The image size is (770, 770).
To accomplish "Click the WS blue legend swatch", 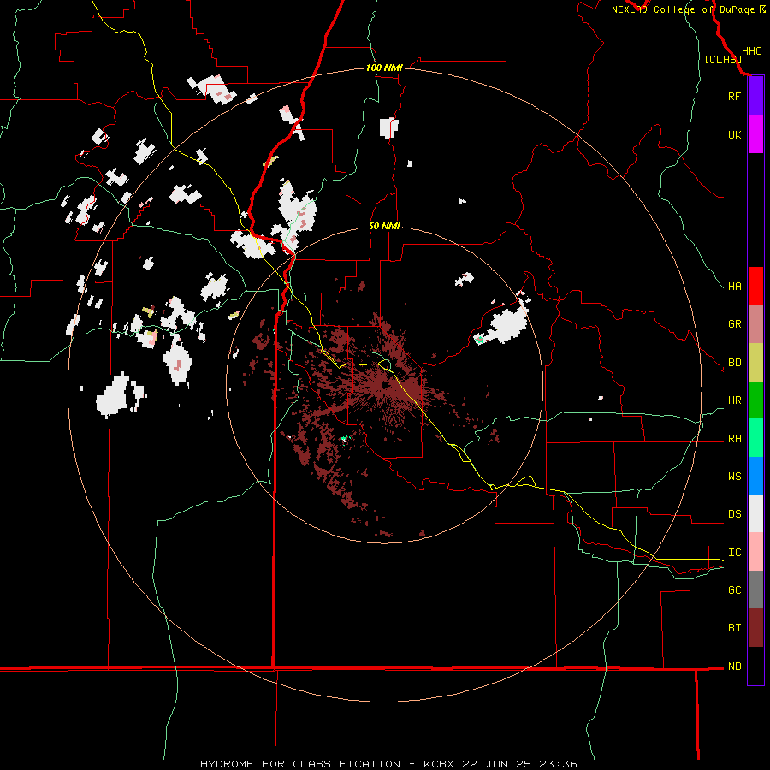I will point(755,476).
